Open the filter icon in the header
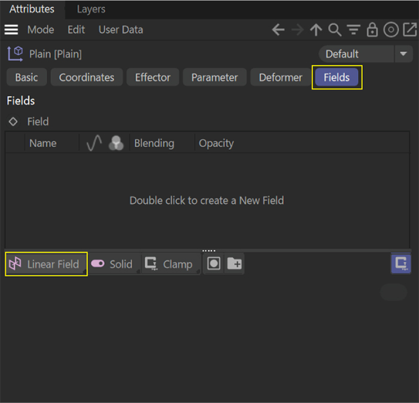The image size is (419, 403). 354,30
